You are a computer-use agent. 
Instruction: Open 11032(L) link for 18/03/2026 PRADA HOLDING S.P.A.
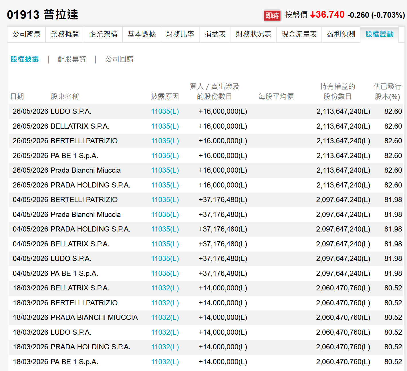click(165, 347)
